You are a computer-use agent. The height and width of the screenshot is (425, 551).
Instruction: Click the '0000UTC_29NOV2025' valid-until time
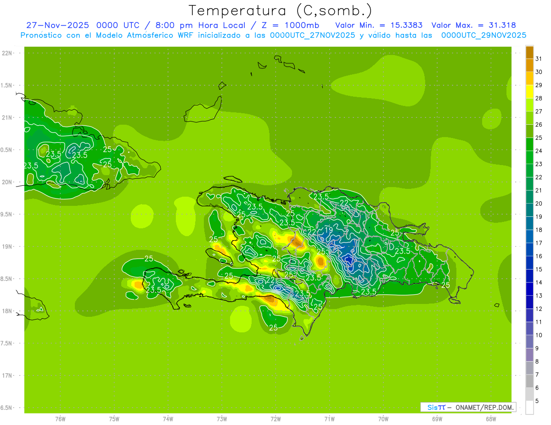[484, 35]
